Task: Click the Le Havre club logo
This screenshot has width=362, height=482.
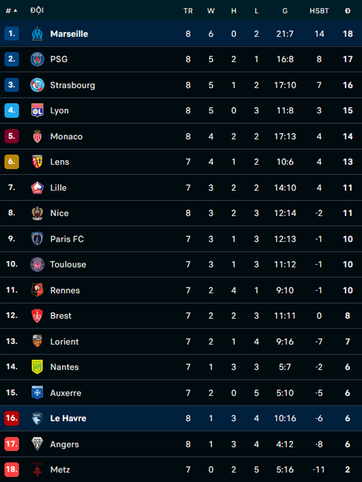Action: [37, 419]
